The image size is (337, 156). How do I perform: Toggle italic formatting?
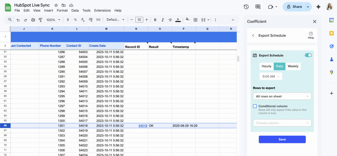163,20
